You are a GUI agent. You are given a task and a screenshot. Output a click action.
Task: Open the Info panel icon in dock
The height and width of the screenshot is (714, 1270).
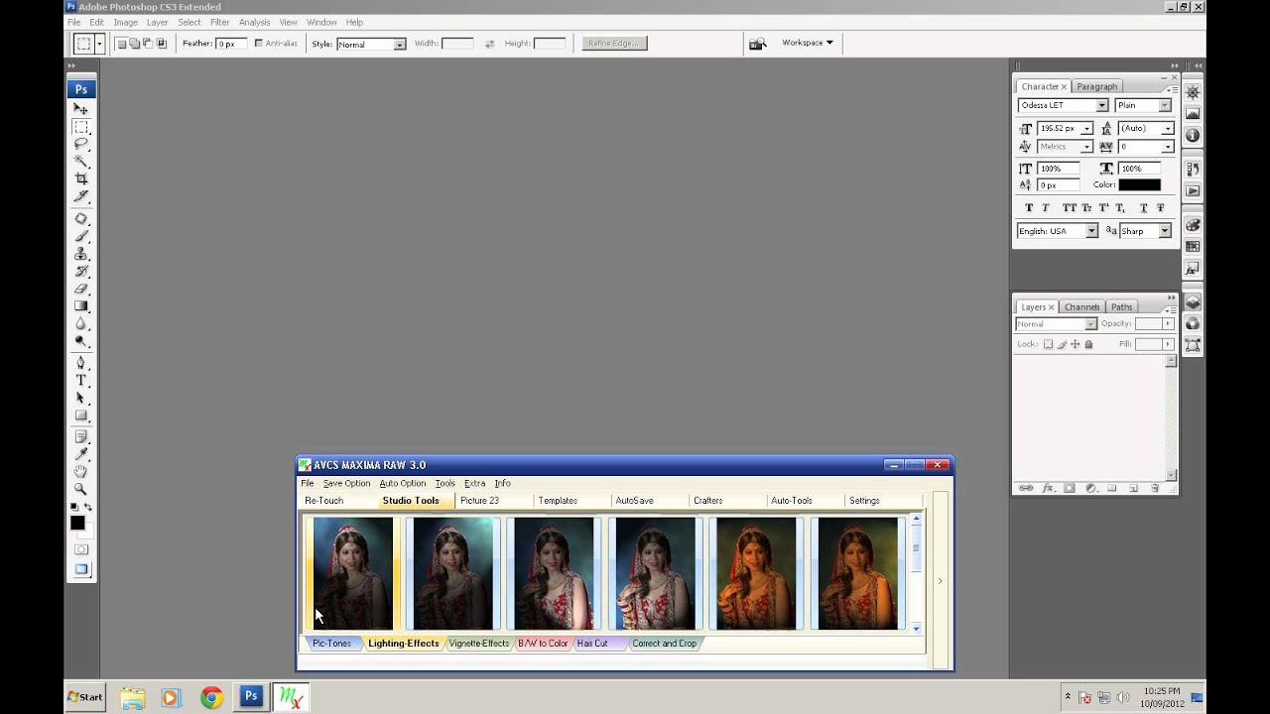[1193, 136]
